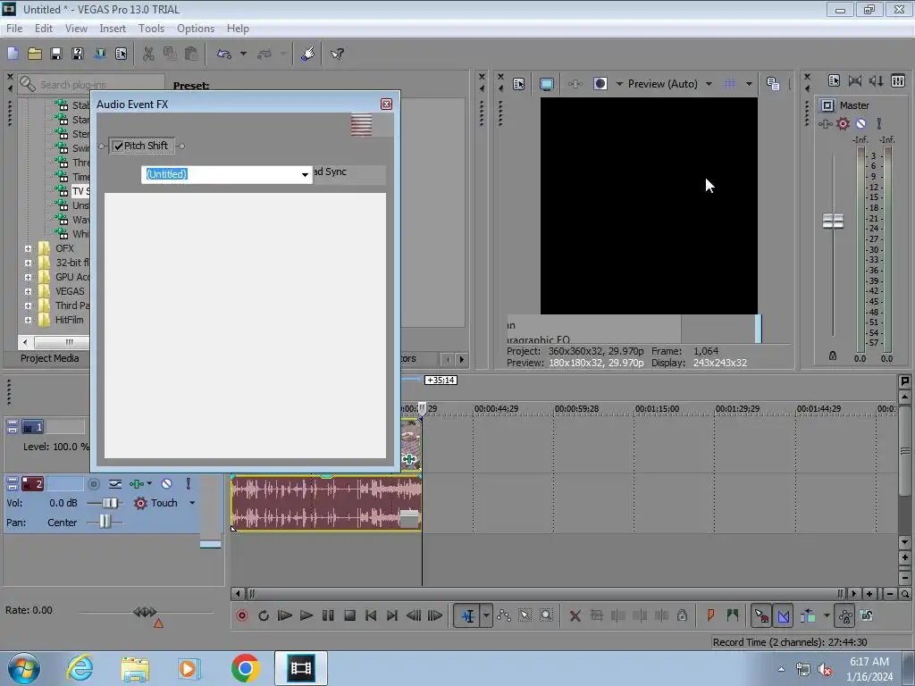Open the Overlays dropdown arrow

click(x=749, y=84)
